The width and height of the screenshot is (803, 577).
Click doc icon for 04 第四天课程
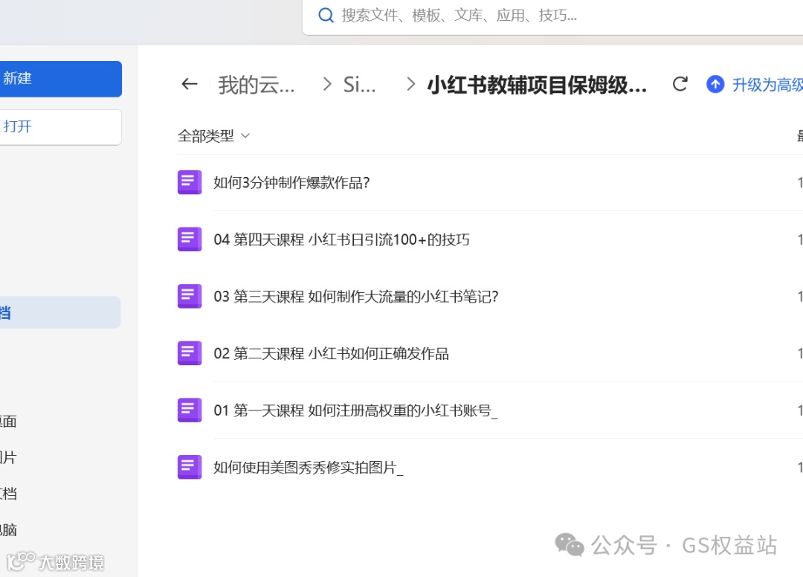pyautogui.click(x=190, y=239)
